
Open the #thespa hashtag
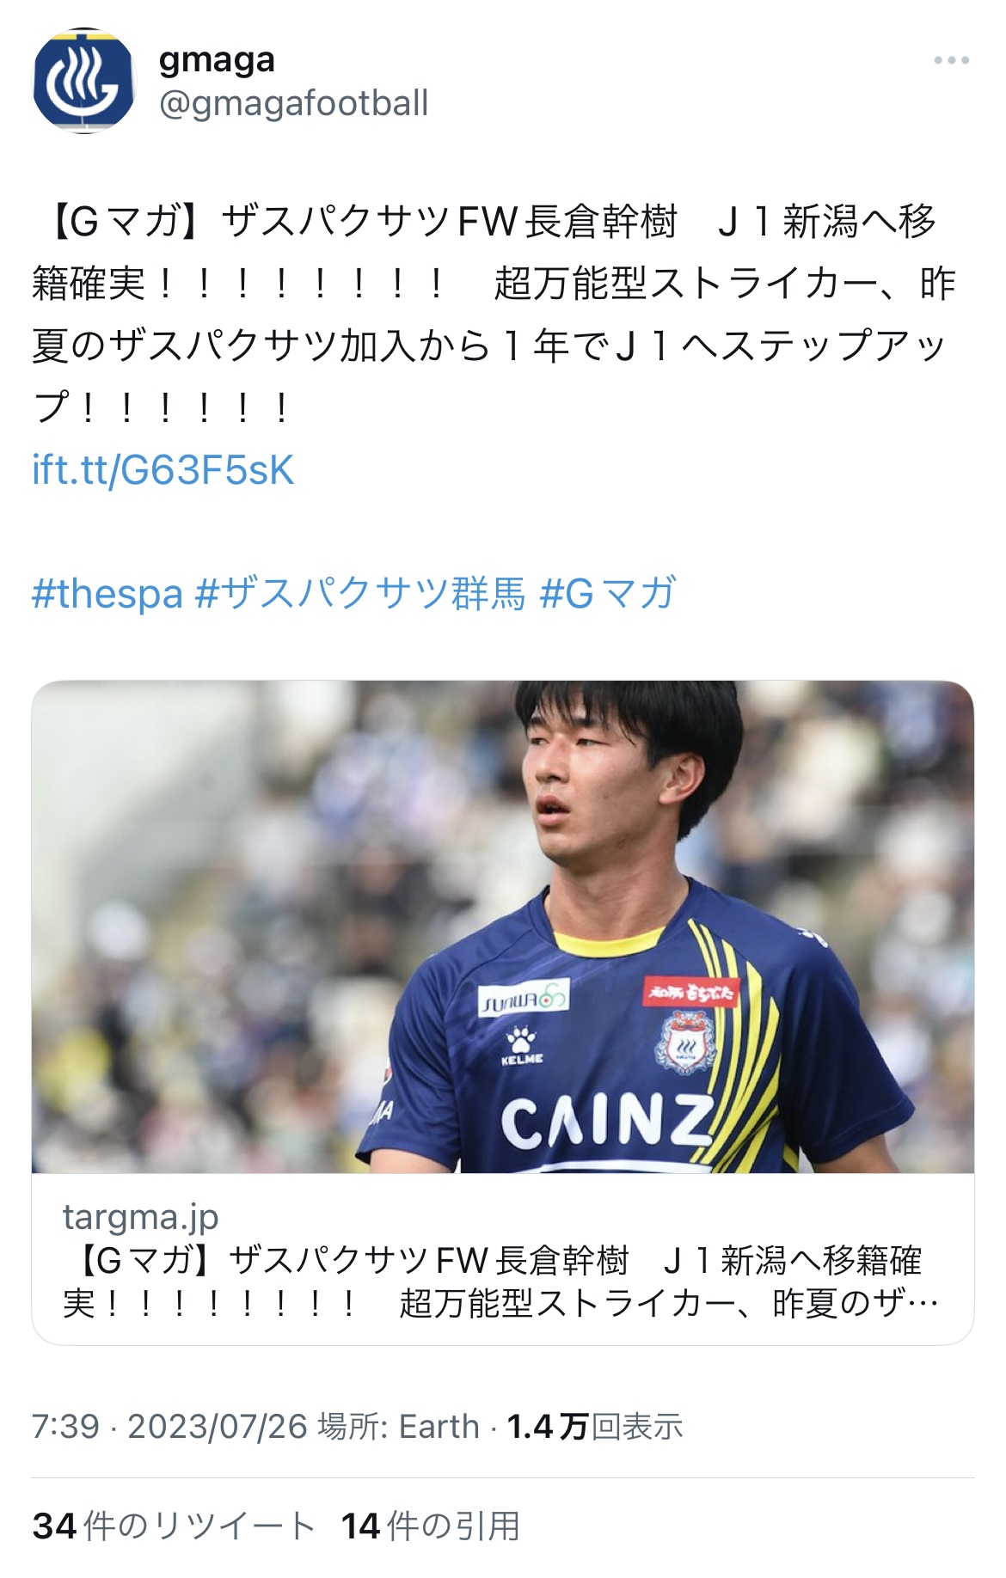coord(107,594)
